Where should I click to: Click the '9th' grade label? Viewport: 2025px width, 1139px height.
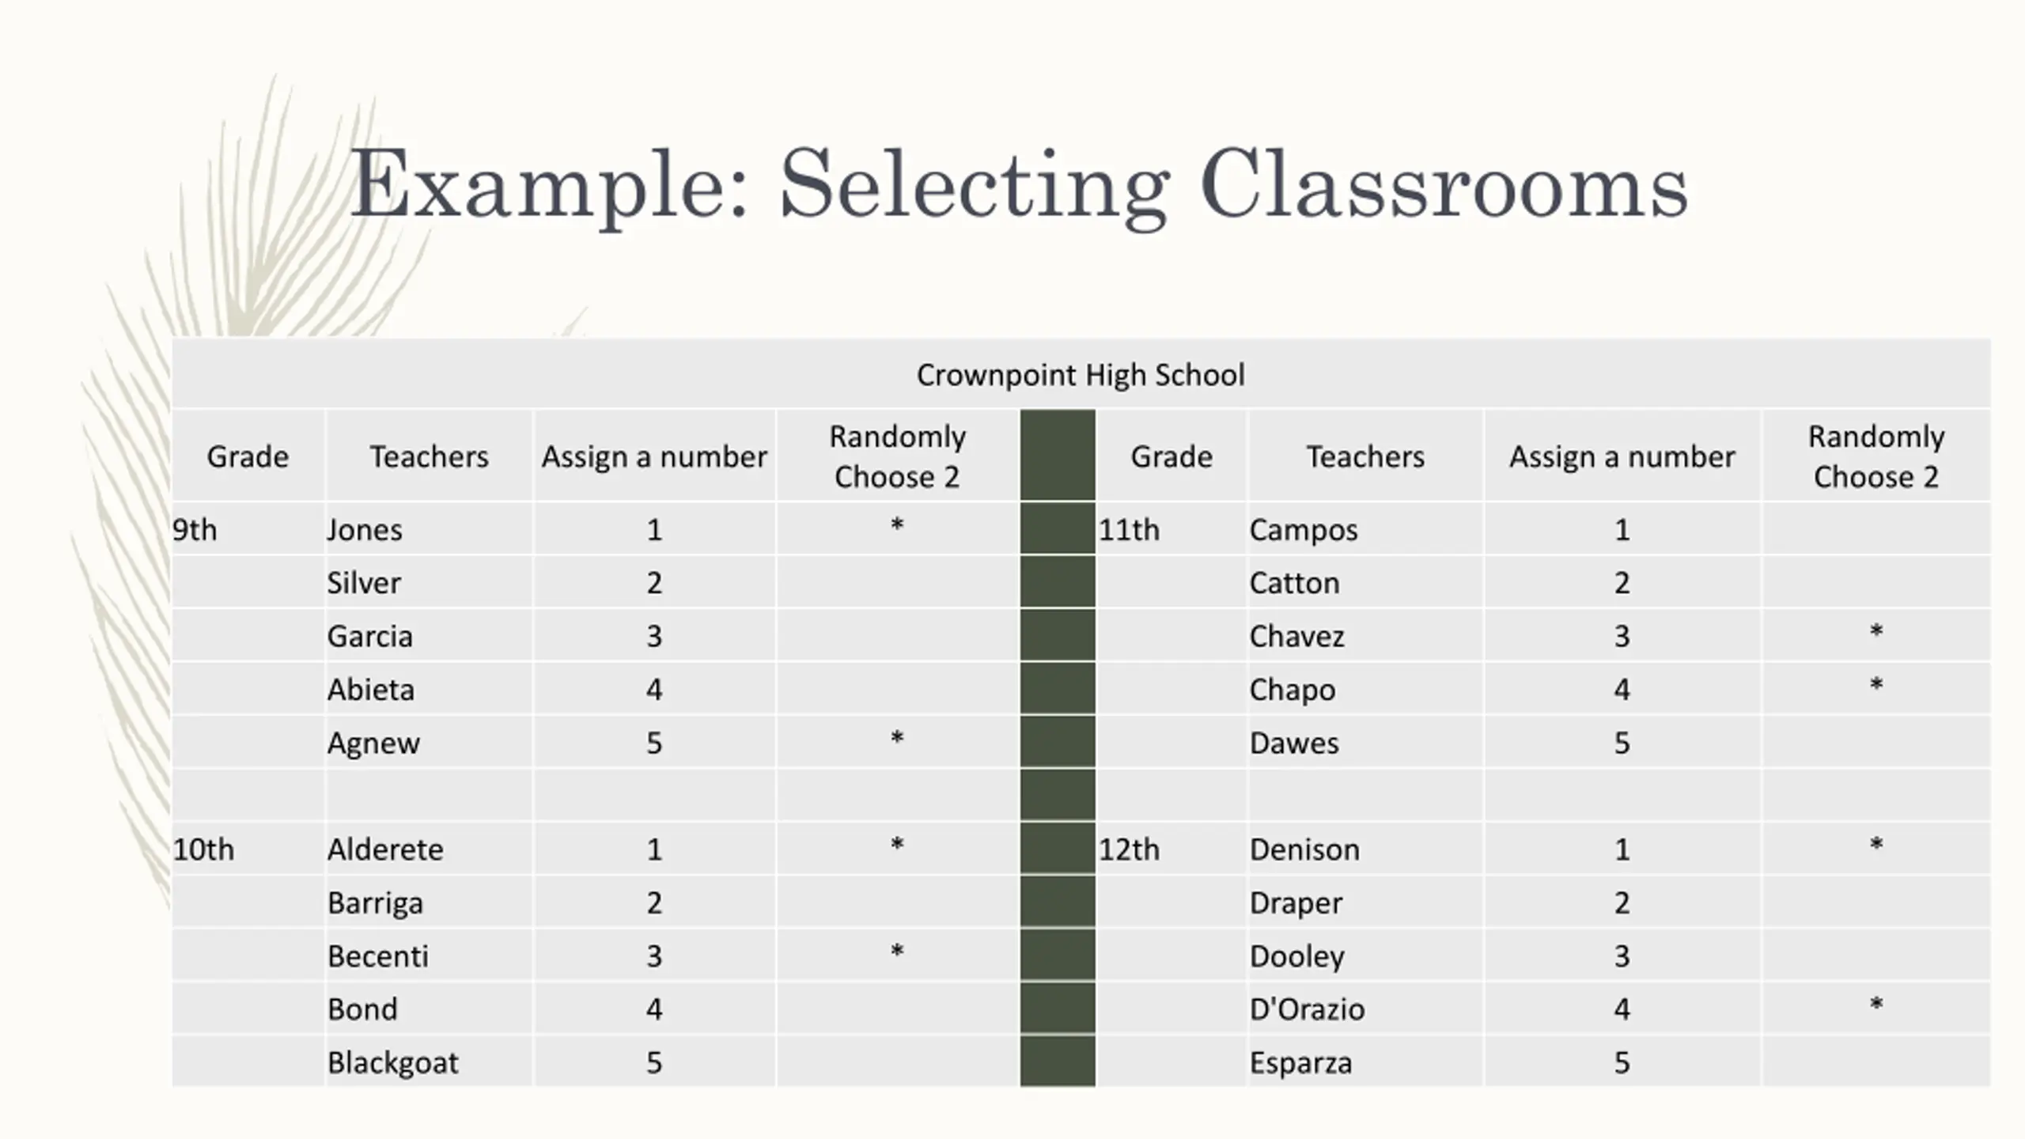[195, 530]
